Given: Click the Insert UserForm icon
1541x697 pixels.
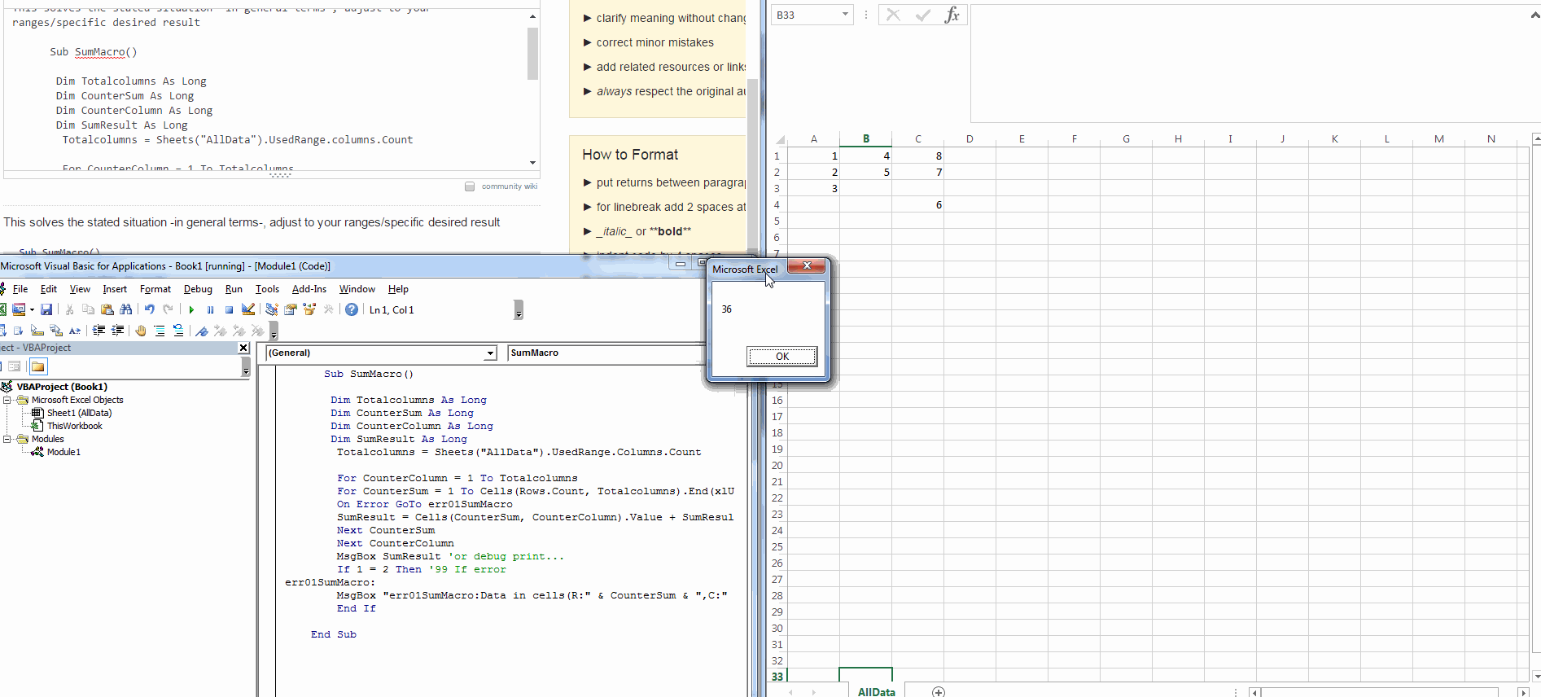Looking at the screenshot, I should click(x=18, y=309).
